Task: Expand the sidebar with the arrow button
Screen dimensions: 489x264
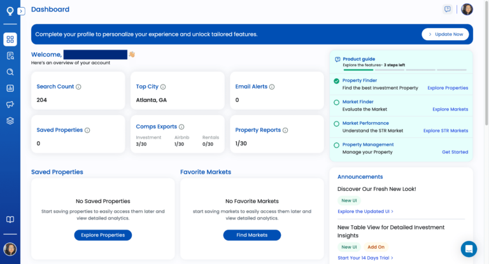Action: [21, 11]
